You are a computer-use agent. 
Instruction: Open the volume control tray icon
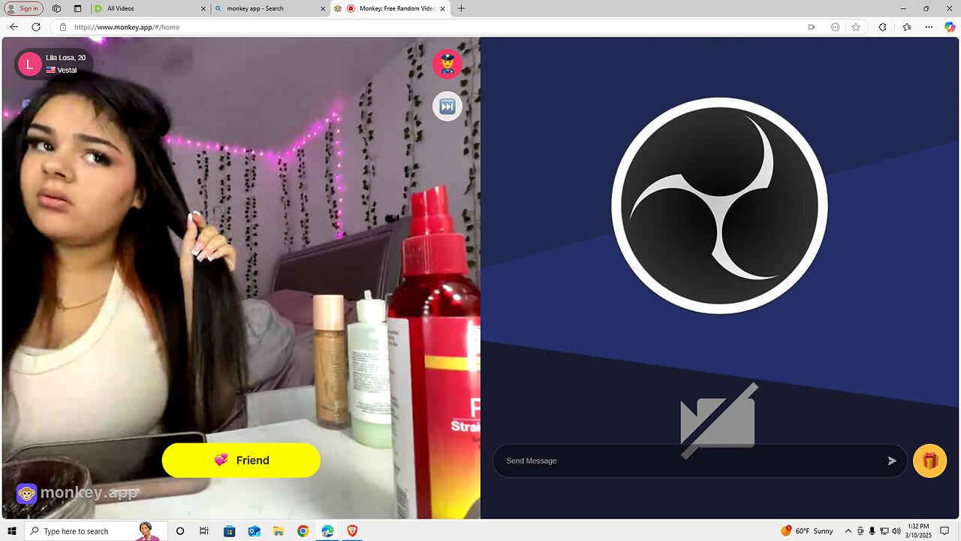(896, 531)
